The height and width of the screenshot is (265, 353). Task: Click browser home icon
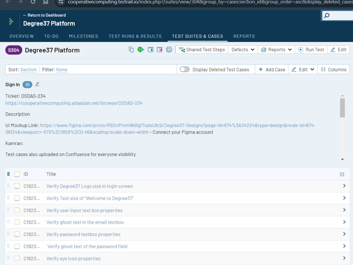coord(46,2)
